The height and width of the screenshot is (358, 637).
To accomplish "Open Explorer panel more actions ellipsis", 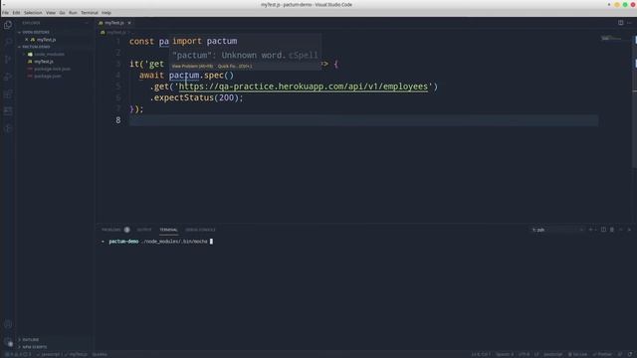I will 87,23.
